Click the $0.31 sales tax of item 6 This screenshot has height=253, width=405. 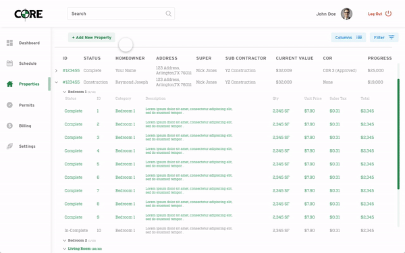click(335, 177)
